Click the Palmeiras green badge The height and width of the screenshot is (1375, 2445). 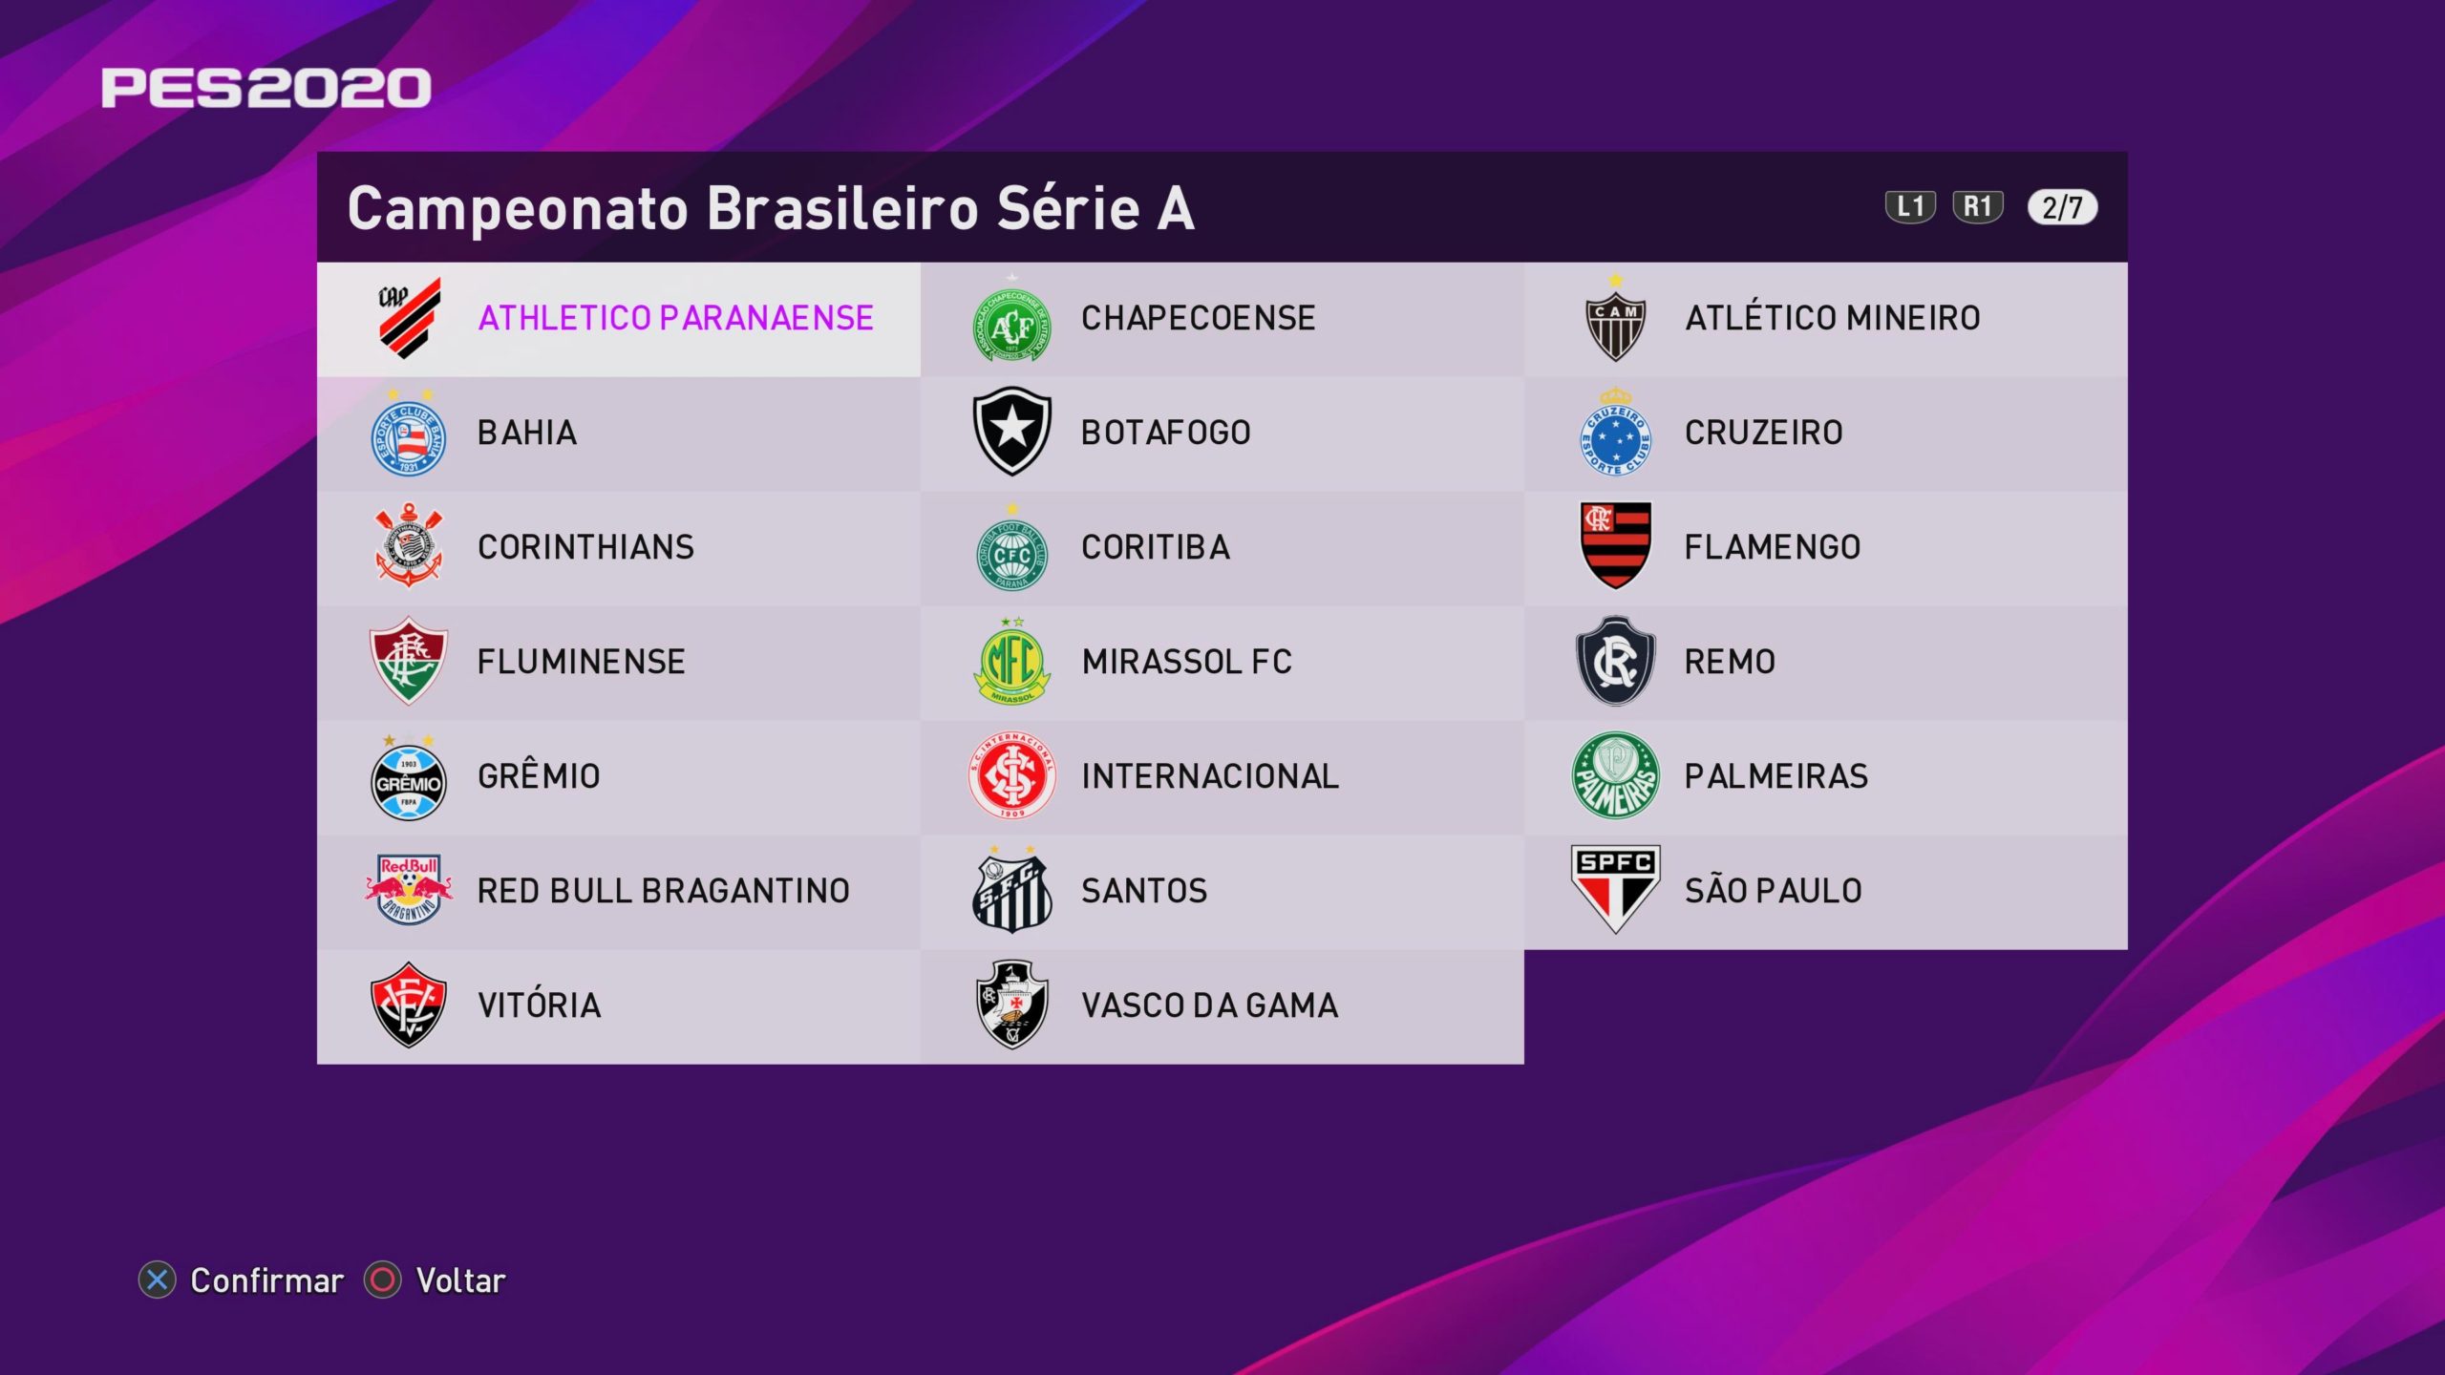click(x=1615, y=774)
